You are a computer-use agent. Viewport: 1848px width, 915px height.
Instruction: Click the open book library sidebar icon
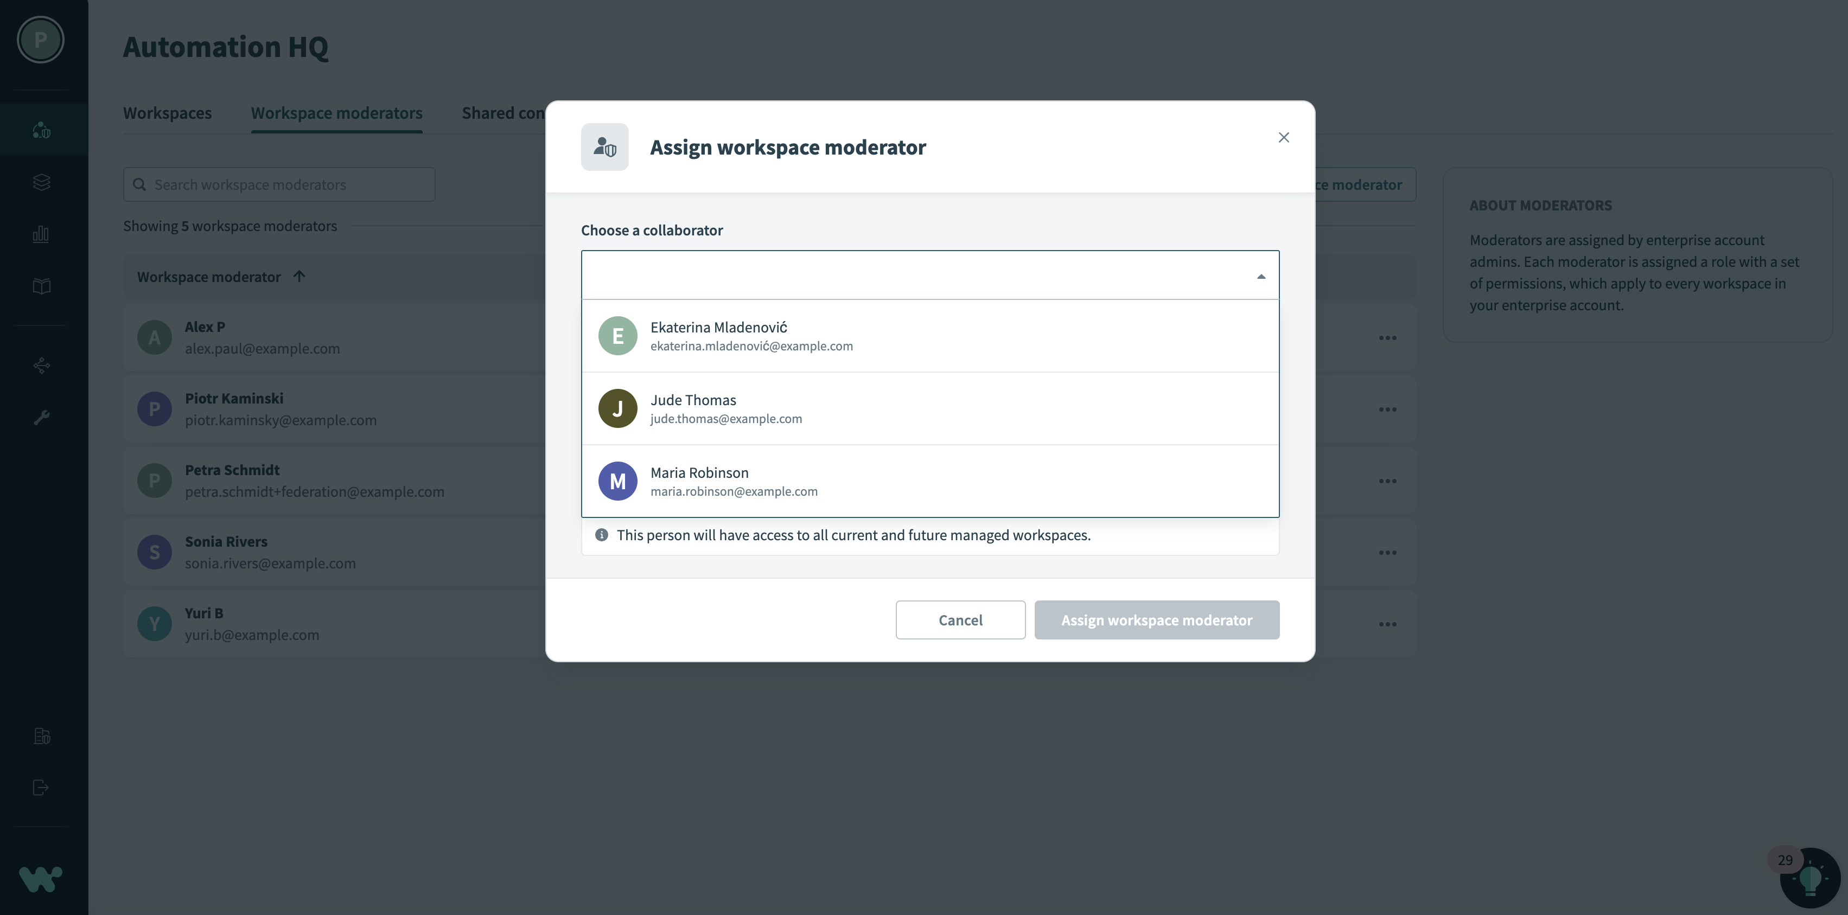[41, 286]
